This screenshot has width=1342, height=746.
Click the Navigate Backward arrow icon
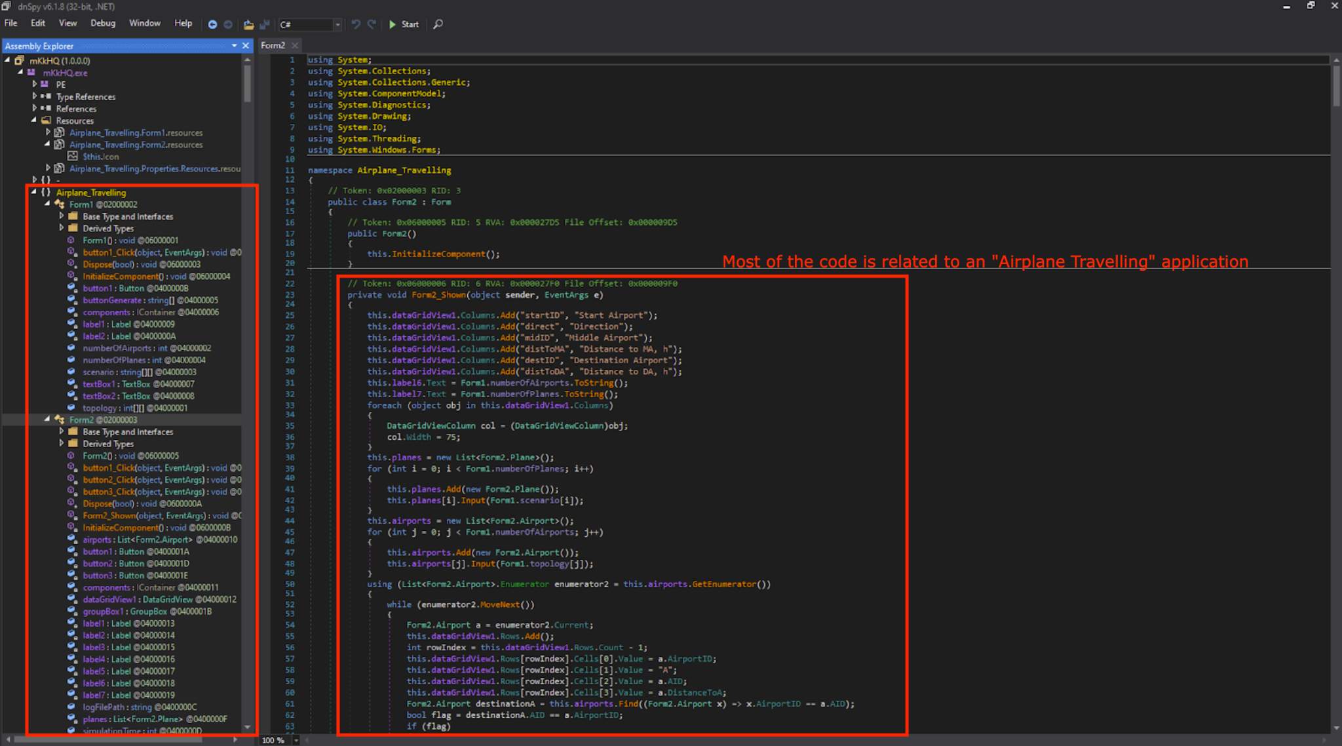pyautogui.click(x=212, y=24)
